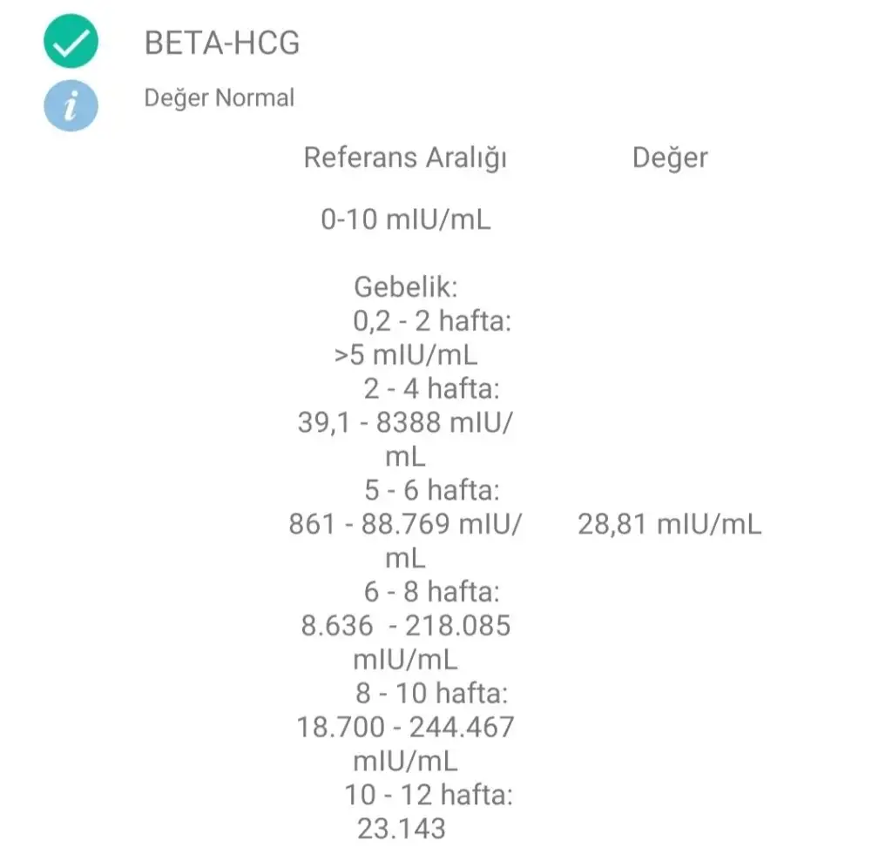The width and height of the screenshot is (892, 867).
Task: Select the BETA-HCG test title
Action: pos(222,44)
